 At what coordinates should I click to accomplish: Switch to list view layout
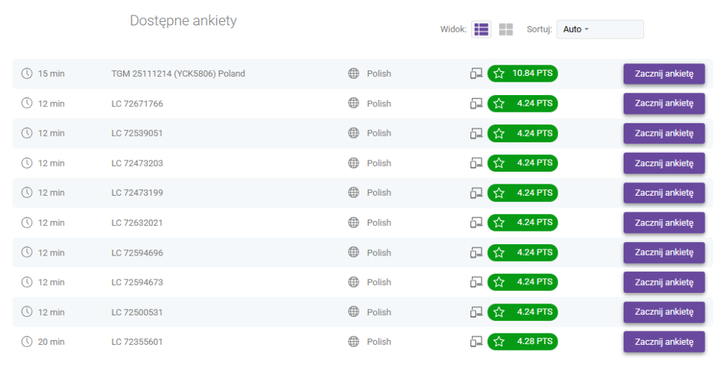(481, 30)
